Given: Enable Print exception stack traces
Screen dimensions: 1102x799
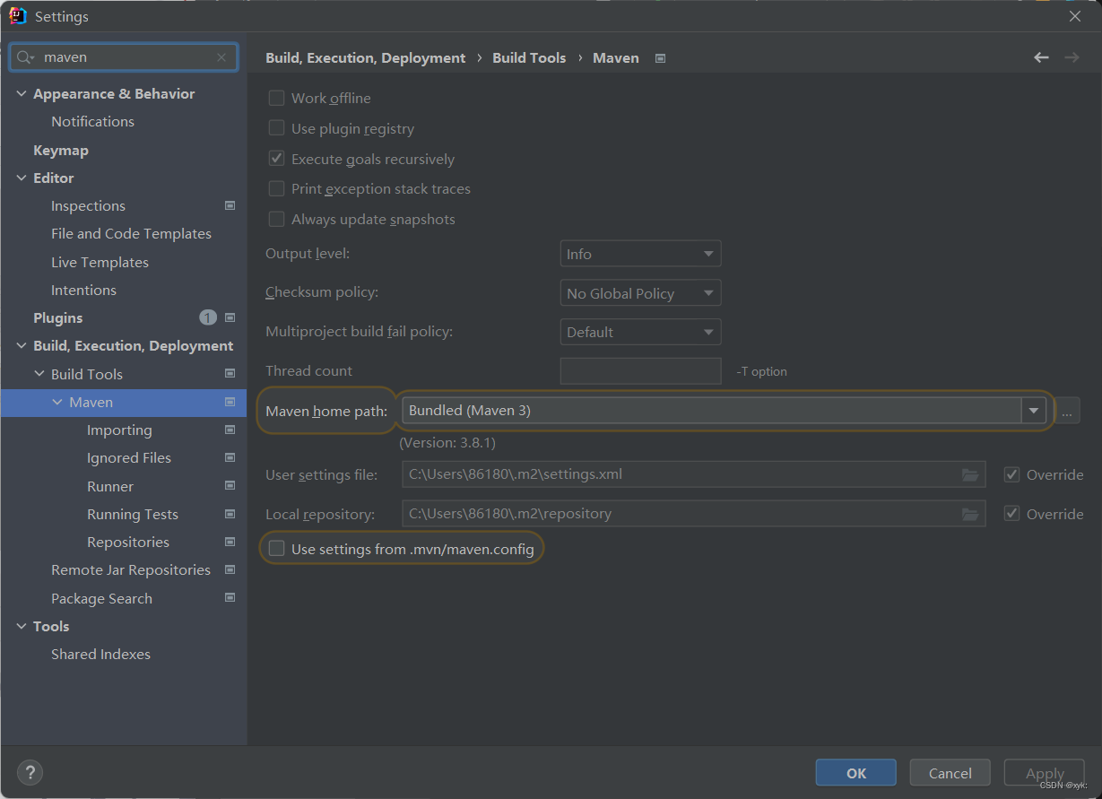Looking at the screenshot, I should tap(276, 188).
